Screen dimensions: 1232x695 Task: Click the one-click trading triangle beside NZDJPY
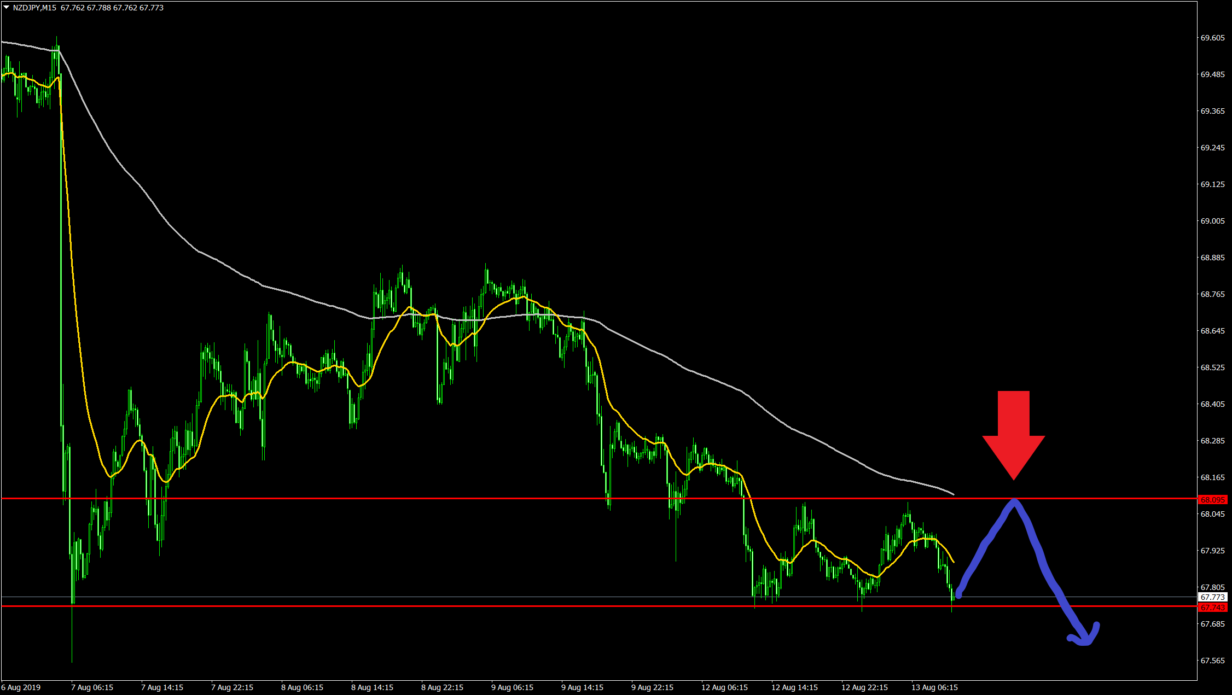(x=7, y=8)
